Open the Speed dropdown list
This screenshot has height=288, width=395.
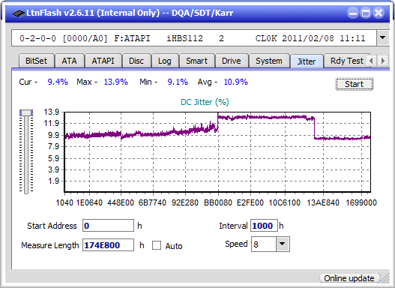tap(283, 244)
